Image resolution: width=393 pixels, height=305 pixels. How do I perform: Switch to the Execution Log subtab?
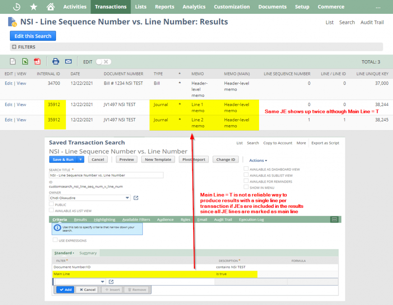click(251, 219)
